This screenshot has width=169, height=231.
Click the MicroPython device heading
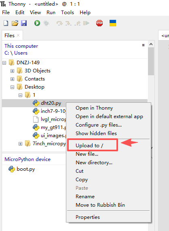(27, 159)
